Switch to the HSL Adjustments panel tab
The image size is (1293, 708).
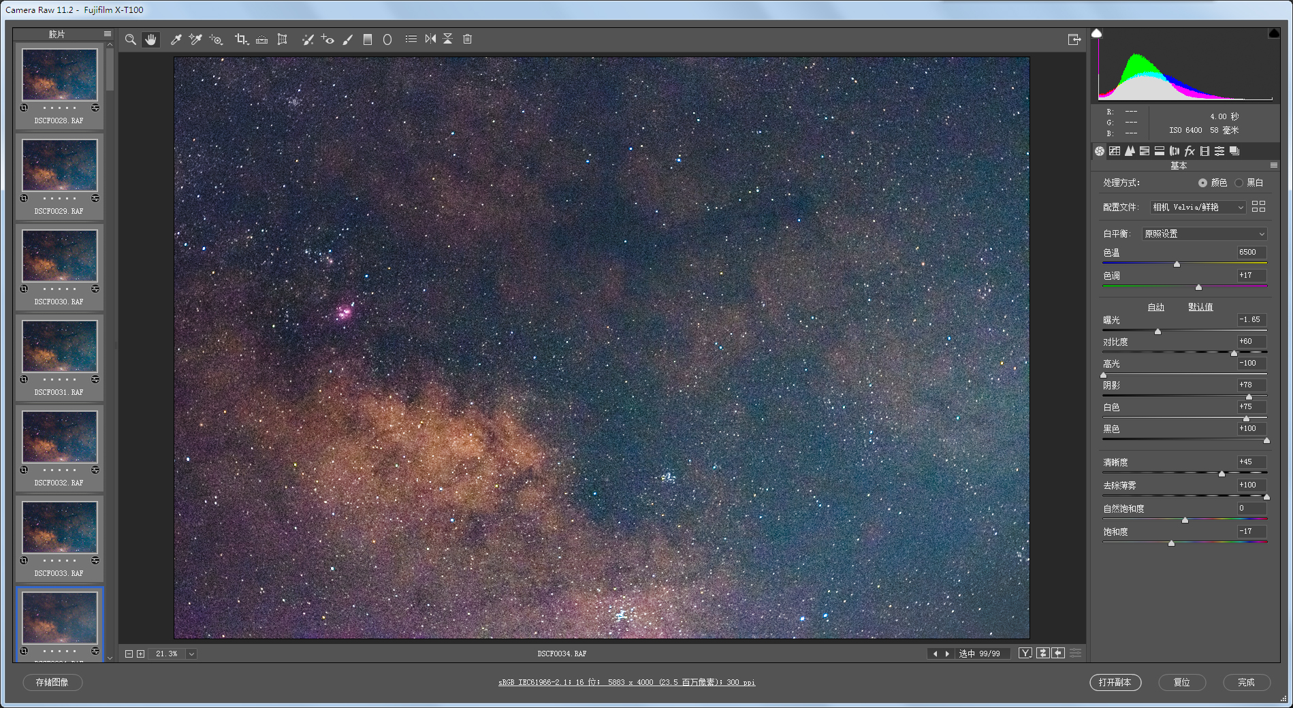coord(1145,151)
